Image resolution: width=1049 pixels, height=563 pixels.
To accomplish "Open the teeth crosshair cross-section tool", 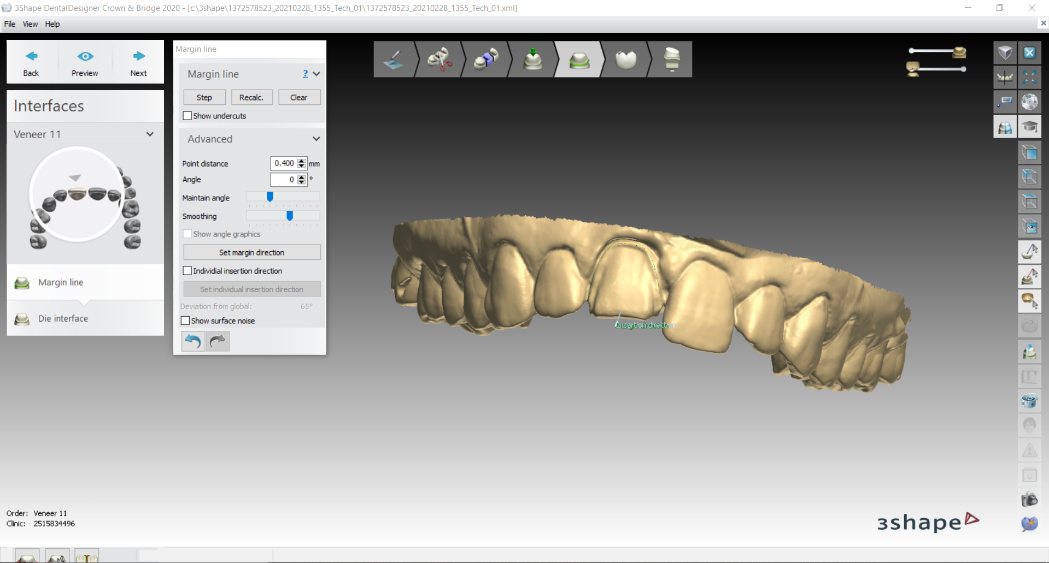I will point(1005,77).
